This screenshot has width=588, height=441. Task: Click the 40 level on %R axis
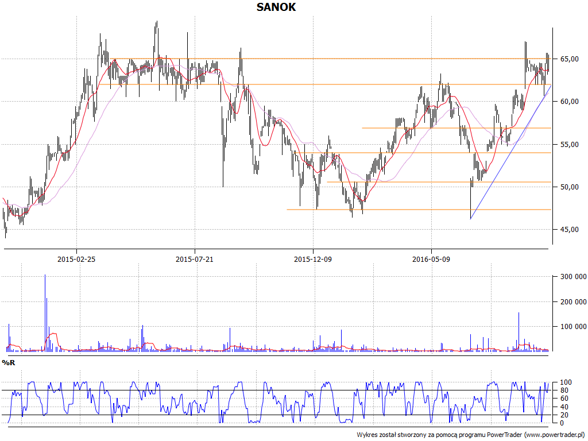[564, 407]
